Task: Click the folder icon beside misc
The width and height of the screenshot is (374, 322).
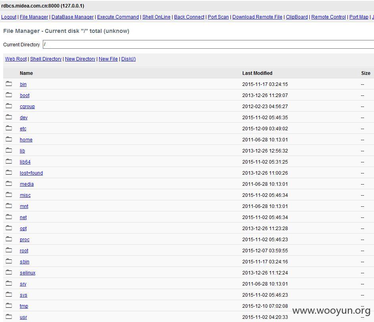Action: pyautogui.click(x=9, y=194)
